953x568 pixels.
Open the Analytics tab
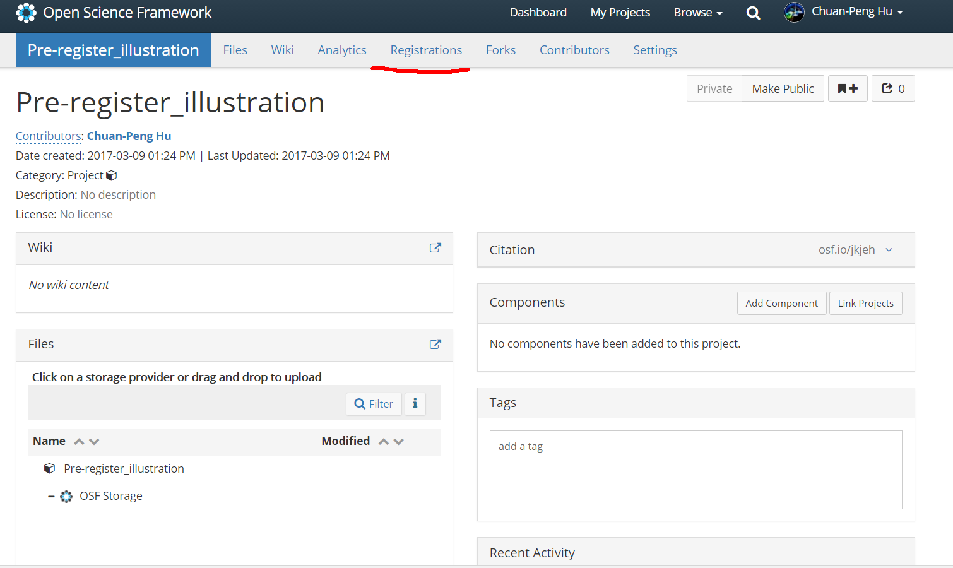click(341, 50)
